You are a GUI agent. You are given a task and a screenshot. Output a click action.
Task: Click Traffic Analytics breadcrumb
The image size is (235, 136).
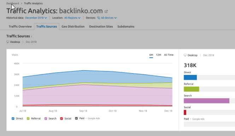(x=33, y=4)
